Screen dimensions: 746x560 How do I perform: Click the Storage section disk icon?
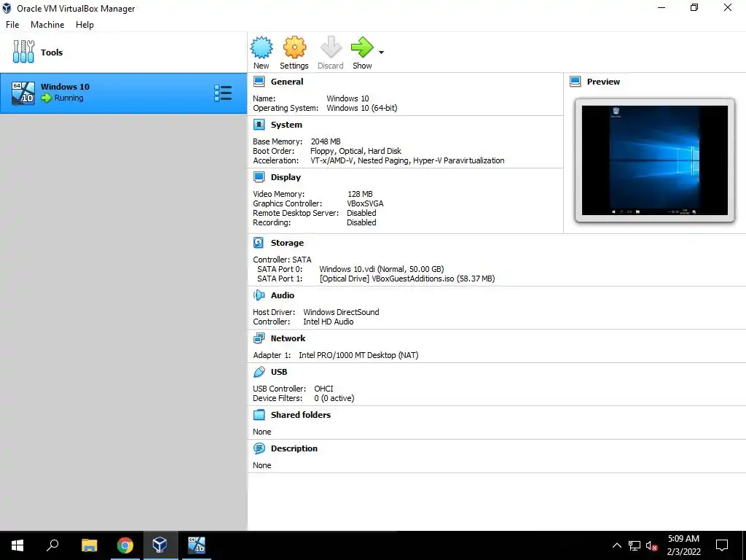click(259, 243)
